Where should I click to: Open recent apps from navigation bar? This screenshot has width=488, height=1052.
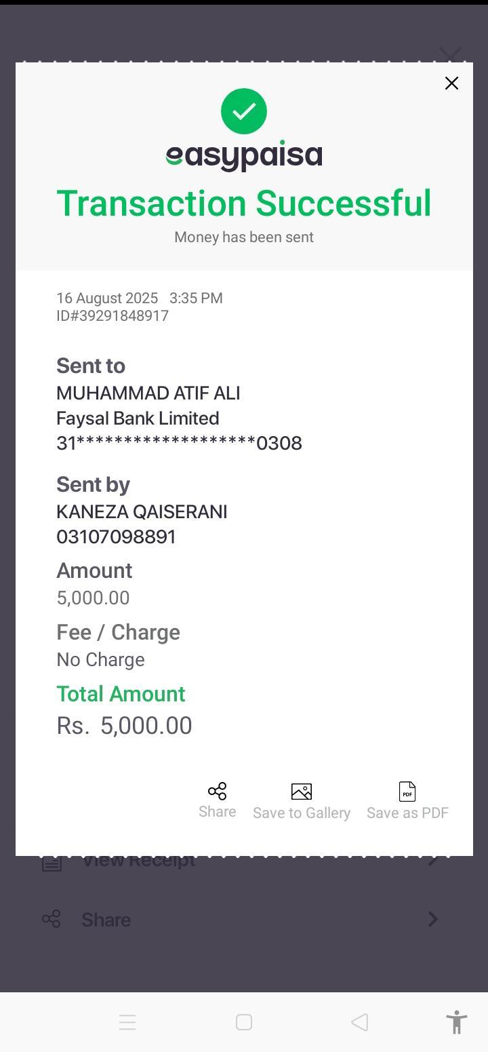click(127, 1022)
